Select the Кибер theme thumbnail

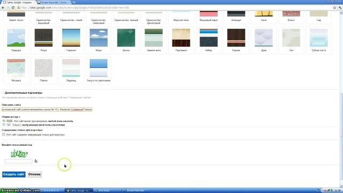click(x=208, y=38)
